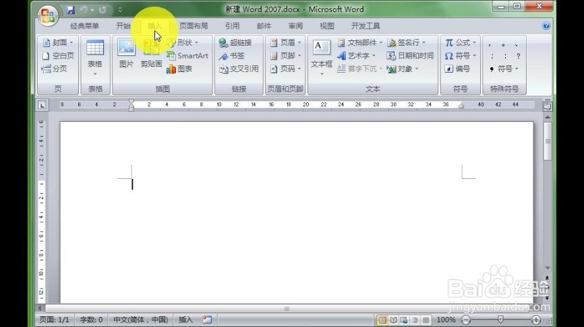Image resolution: width=584 pixels, height=327 pixels.
Task: Open the 对象 object dropdown
Action: (403, 69)
